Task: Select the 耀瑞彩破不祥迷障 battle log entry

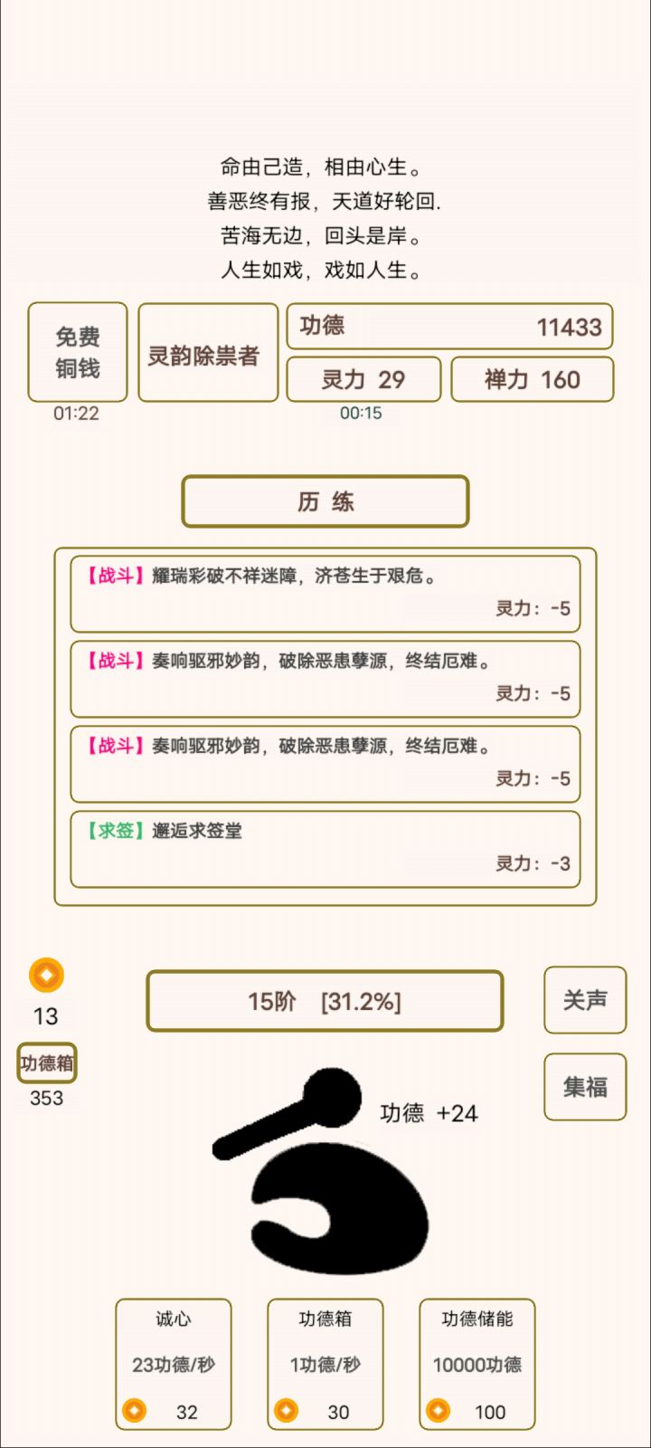Action: point(325,594)
